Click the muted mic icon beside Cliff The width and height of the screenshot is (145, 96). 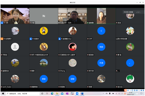88,39
